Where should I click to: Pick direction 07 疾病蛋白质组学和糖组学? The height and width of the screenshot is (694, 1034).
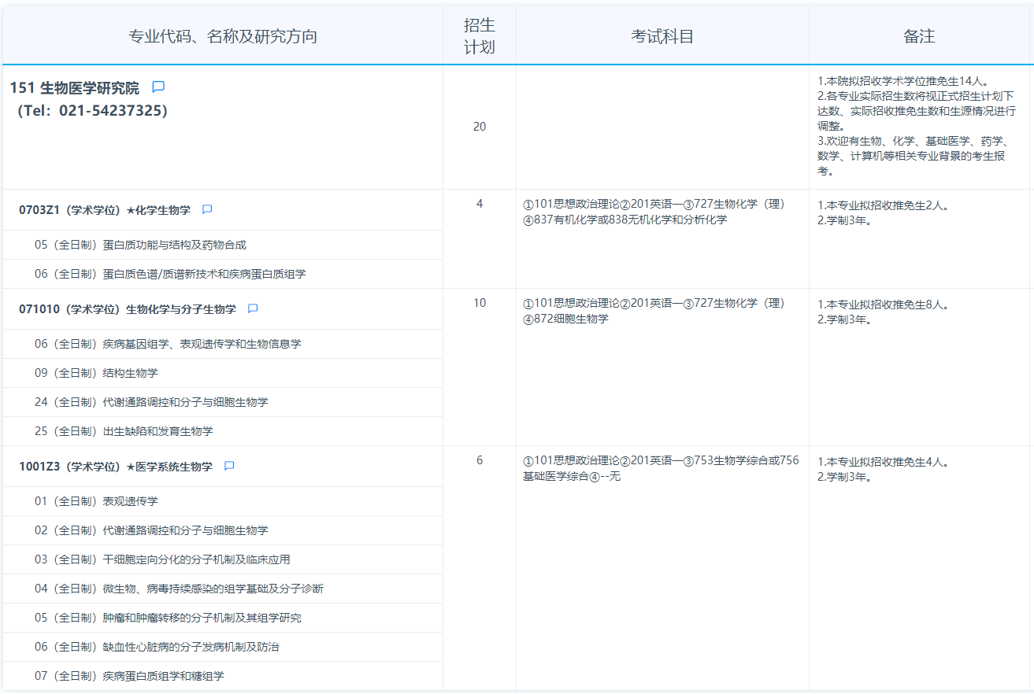(x=129, y=676)
